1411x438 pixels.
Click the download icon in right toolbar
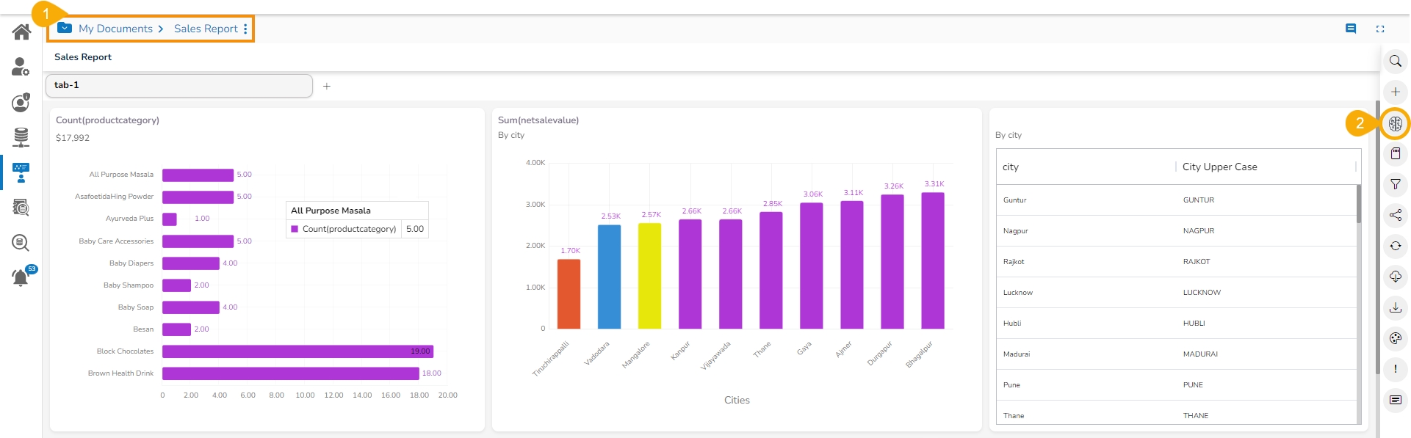click(1395, 307)
